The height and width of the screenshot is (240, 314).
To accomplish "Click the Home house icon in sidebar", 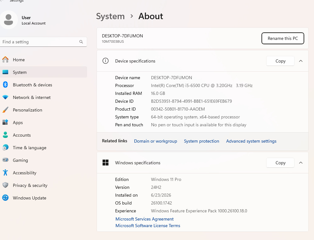I will [5, 60].
